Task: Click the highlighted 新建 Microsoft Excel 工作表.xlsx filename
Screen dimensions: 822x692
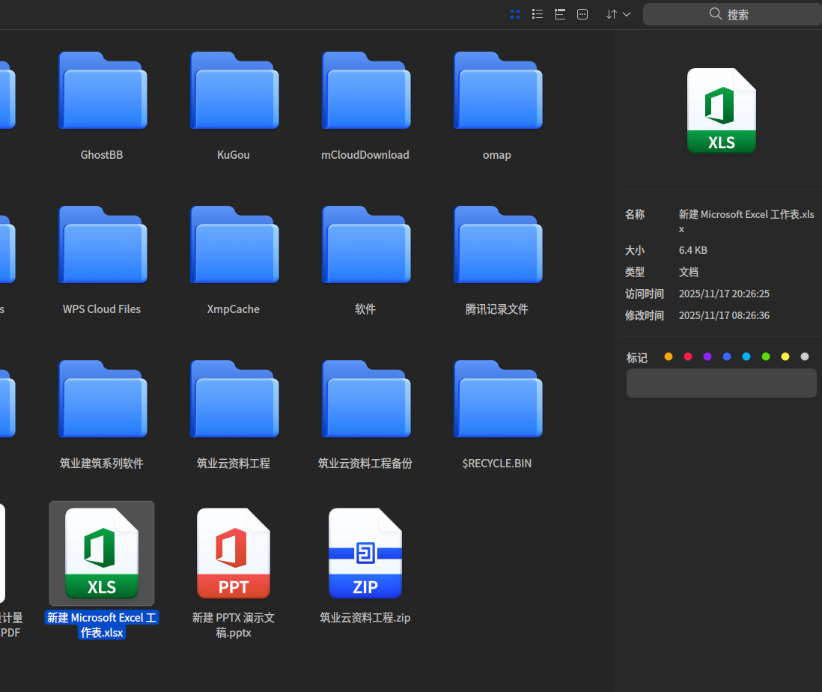Action: [x=102, y=625]
